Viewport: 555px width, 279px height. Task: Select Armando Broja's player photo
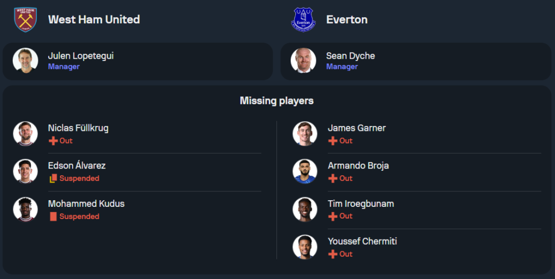point(305,171)
